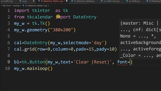The image size is (161, 91).
Task: Click Python file icon in breadcrumb
Action: (23, 6)
